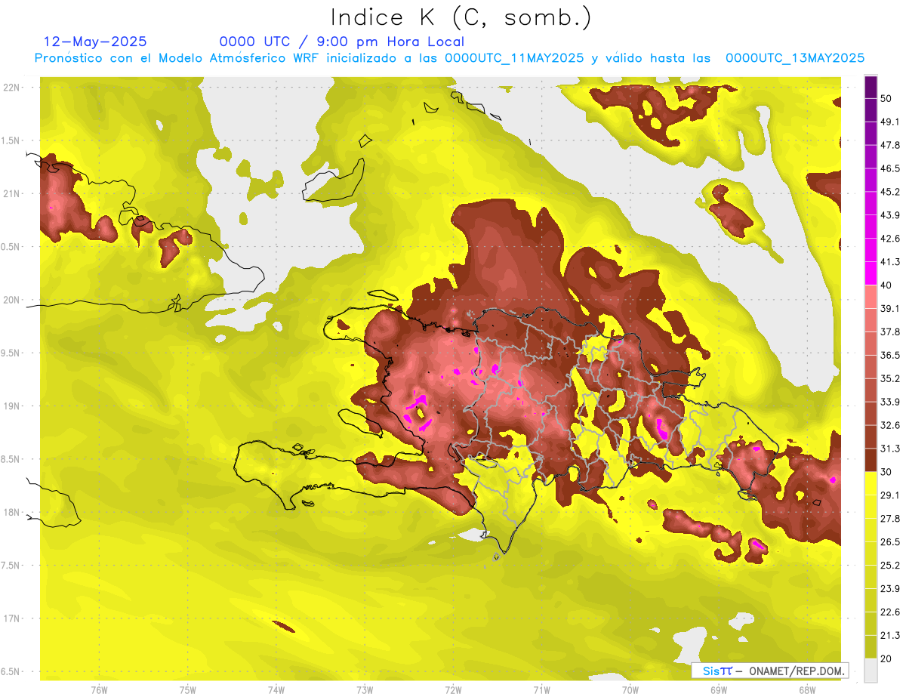Click the '30' colour scale value
The height and width of the screenshot is (700, 906).
(886, 472)
